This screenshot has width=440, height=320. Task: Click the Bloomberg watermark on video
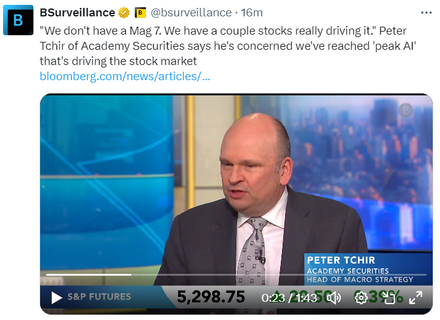(405, 110)
